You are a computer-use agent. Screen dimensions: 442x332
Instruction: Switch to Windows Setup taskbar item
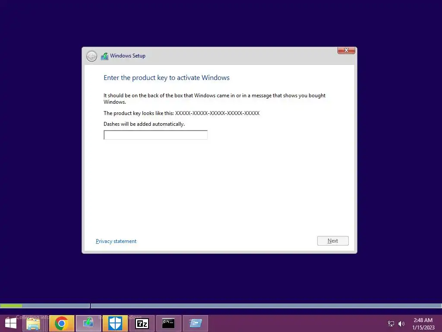88,323
